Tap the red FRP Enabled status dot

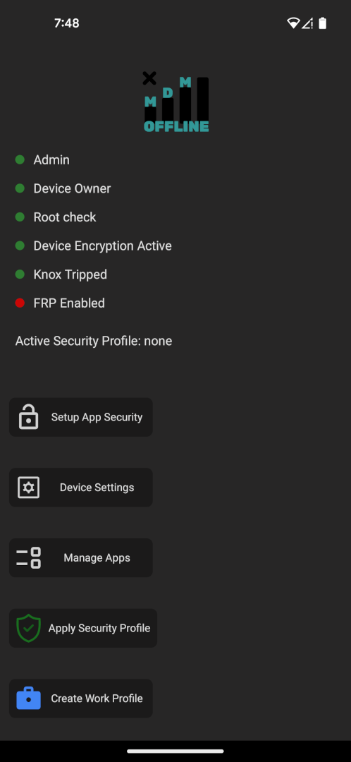20,303
